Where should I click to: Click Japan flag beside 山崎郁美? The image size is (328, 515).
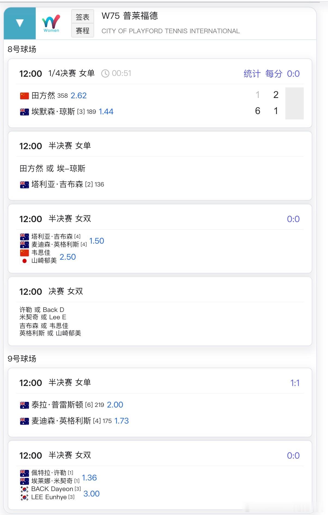24,261
